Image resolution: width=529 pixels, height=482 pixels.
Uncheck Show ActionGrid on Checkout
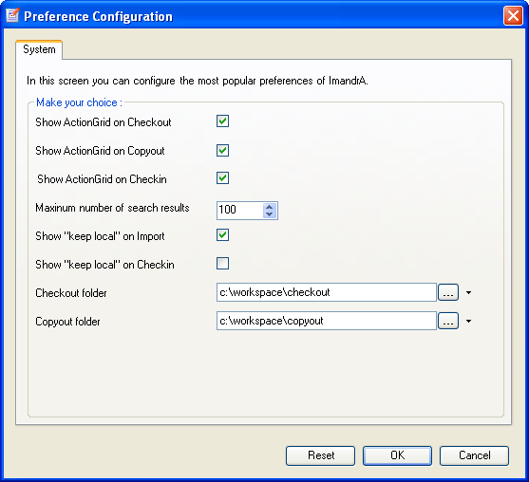point(222,121)
